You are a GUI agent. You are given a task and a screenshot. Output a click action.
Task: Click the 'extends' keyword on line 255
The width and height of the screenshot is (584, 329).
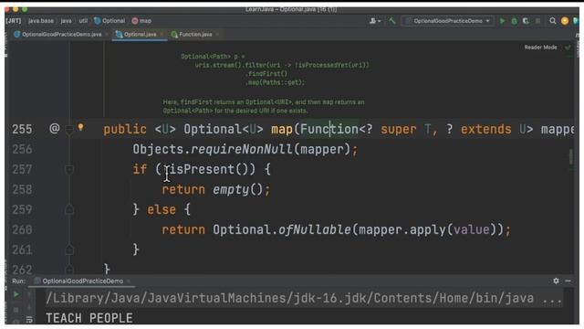click(x=485, y=130)
